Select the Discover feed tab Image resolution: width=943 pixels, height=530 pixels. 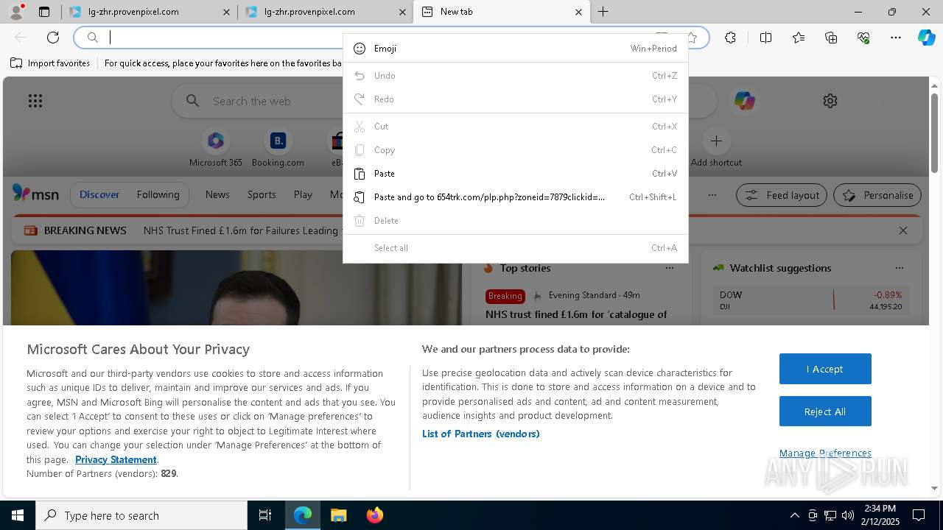[x=99, y=195]
